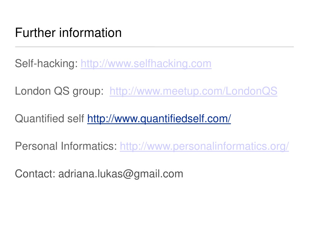Click the 'London QS group:' label

[x=59, y=91]
